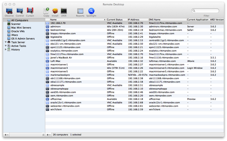Select epm11123.rittmandev.com in the Name column

tap(65, 48)
